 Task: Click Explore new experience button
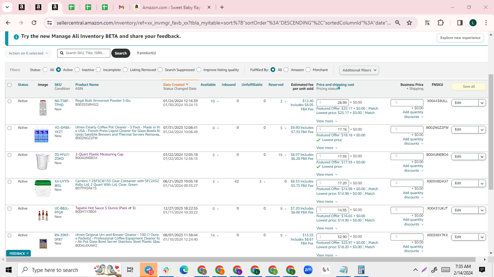pyautogui.click(x=460, y=38)
